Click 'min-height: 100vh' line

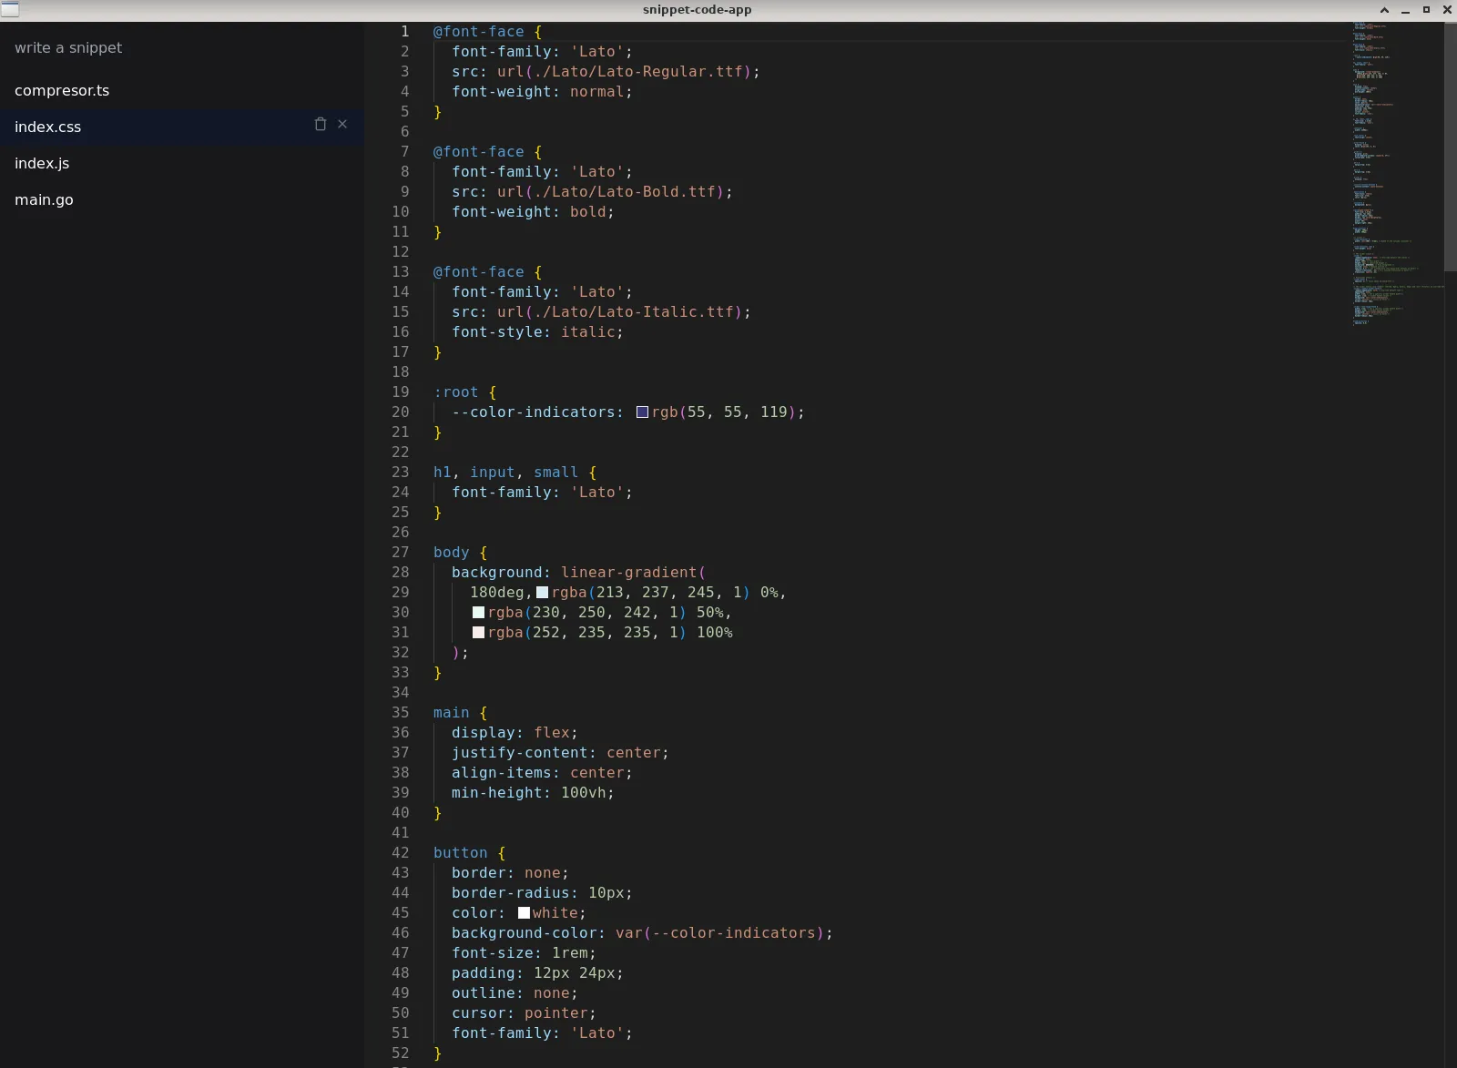pyautogui.click(x=533, y=793)
